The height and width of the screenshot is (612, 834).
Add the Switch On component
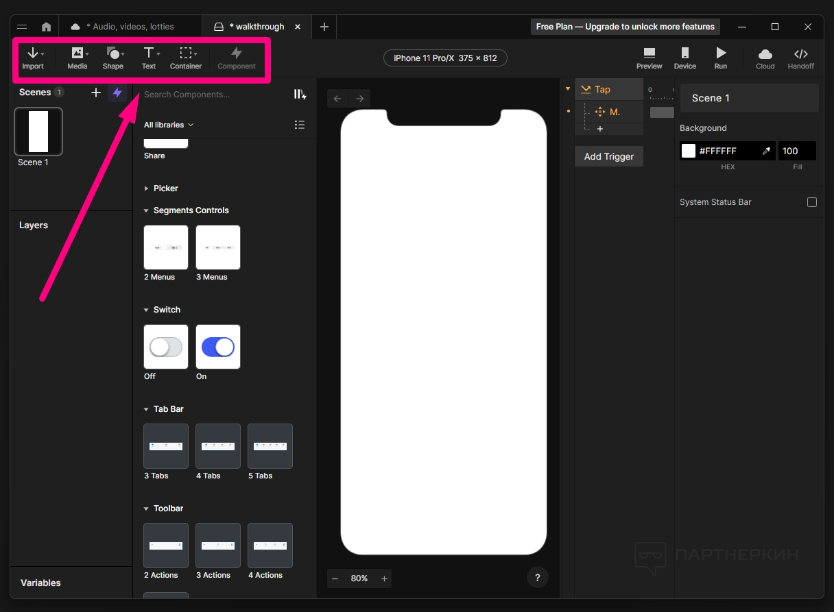click(218, 347)
